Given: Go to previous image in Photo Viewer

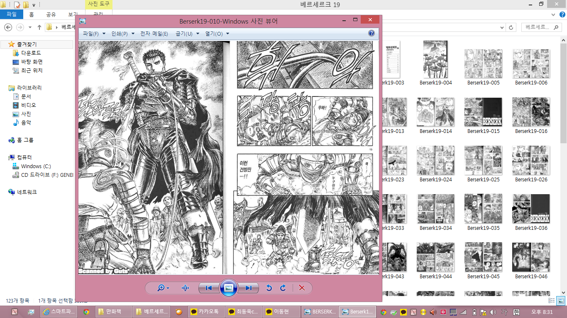Looking at the screenshot, I should [x=209, y=288].
